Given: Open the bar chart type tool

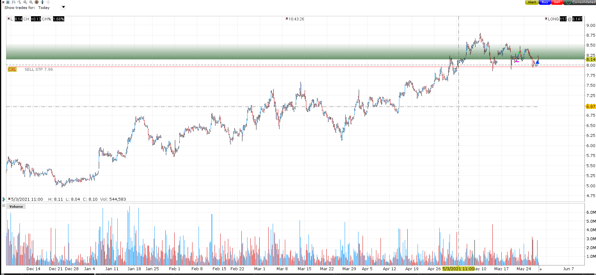Looking at the screenshot, I should tap(13, 2).
